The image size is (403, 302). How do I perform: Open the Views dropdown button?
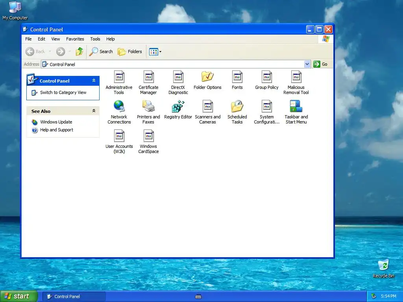click(x=155, y=52)
